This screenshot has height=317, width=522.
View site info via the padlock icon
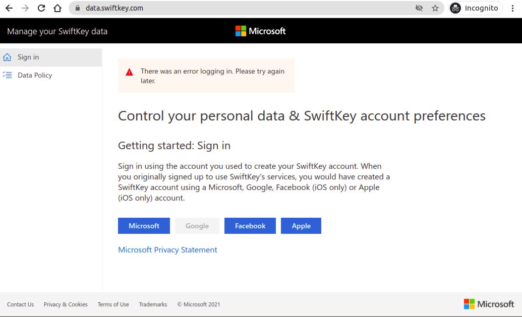[x=78, y=8]
